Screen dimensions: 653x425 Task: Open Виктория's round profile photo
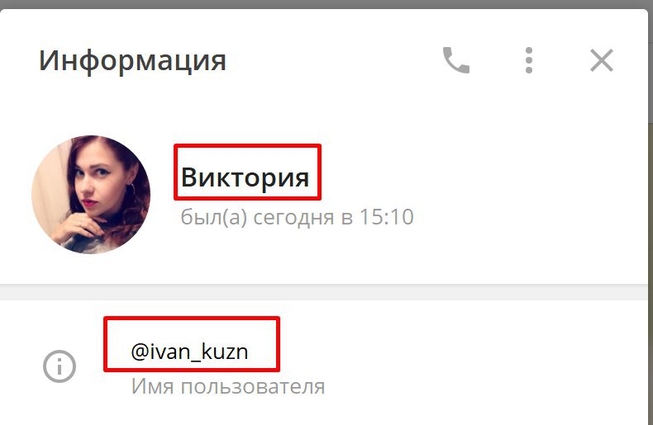coord(91,195)
